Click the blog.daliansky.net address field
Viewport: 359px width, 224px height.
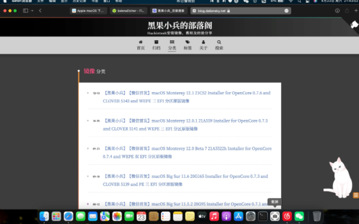pos(241,11)
